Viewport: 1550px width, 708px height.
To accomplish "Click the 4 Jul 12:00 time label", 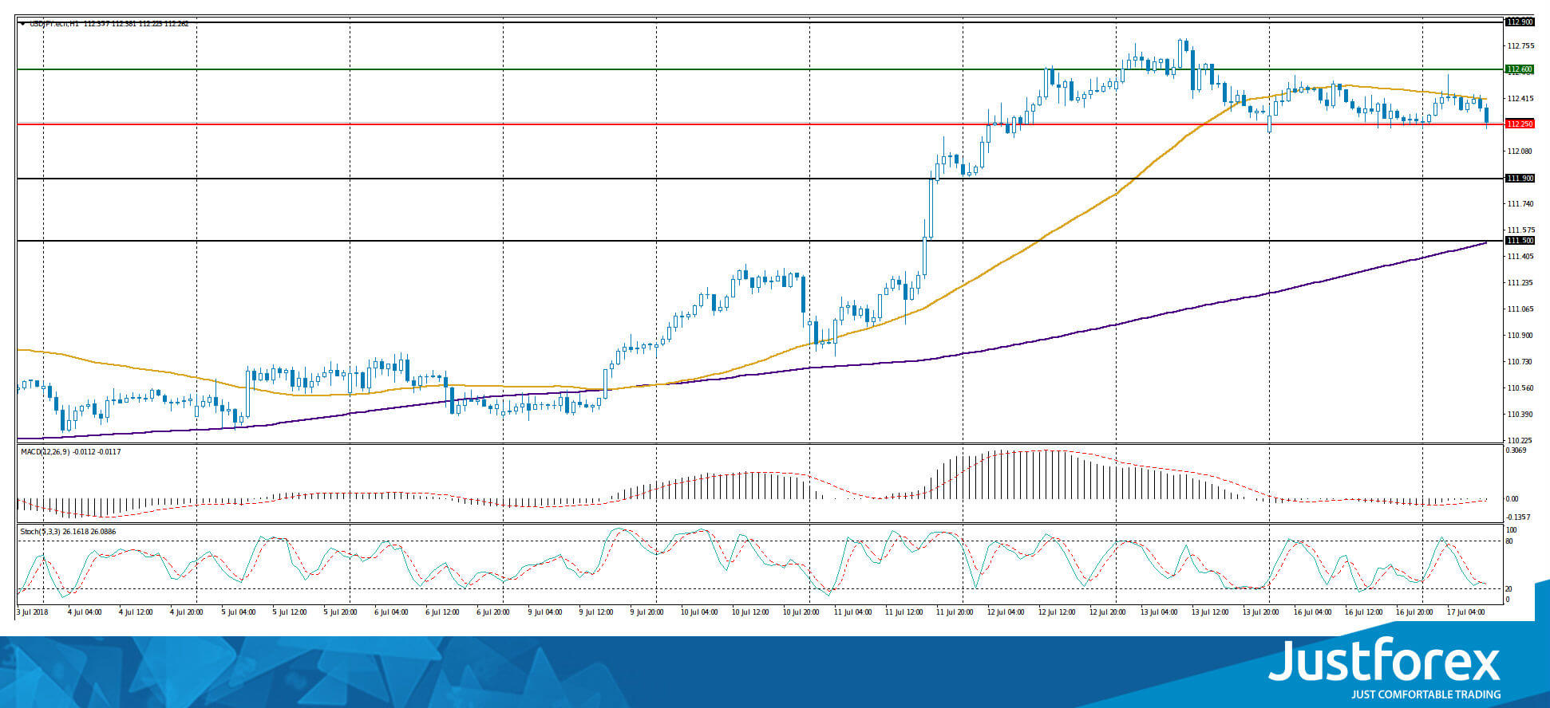I will coord(136,612).
